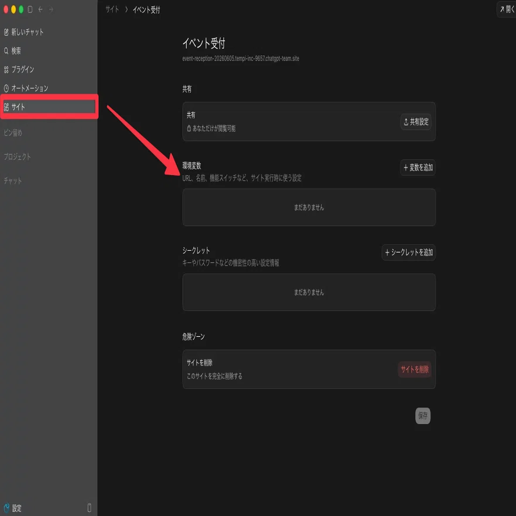This screenshot has width=516, height=516.
Task: Open 新しいチャット in the sidebar
Action: click(23, 32)
